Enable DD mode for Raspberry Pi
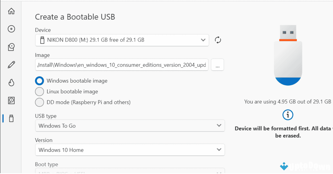 click(x=39, y=102)
